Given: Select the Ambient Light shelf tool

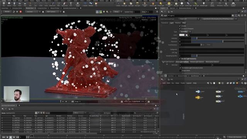Looking at the screenshot, I should [x=204, y=4].
